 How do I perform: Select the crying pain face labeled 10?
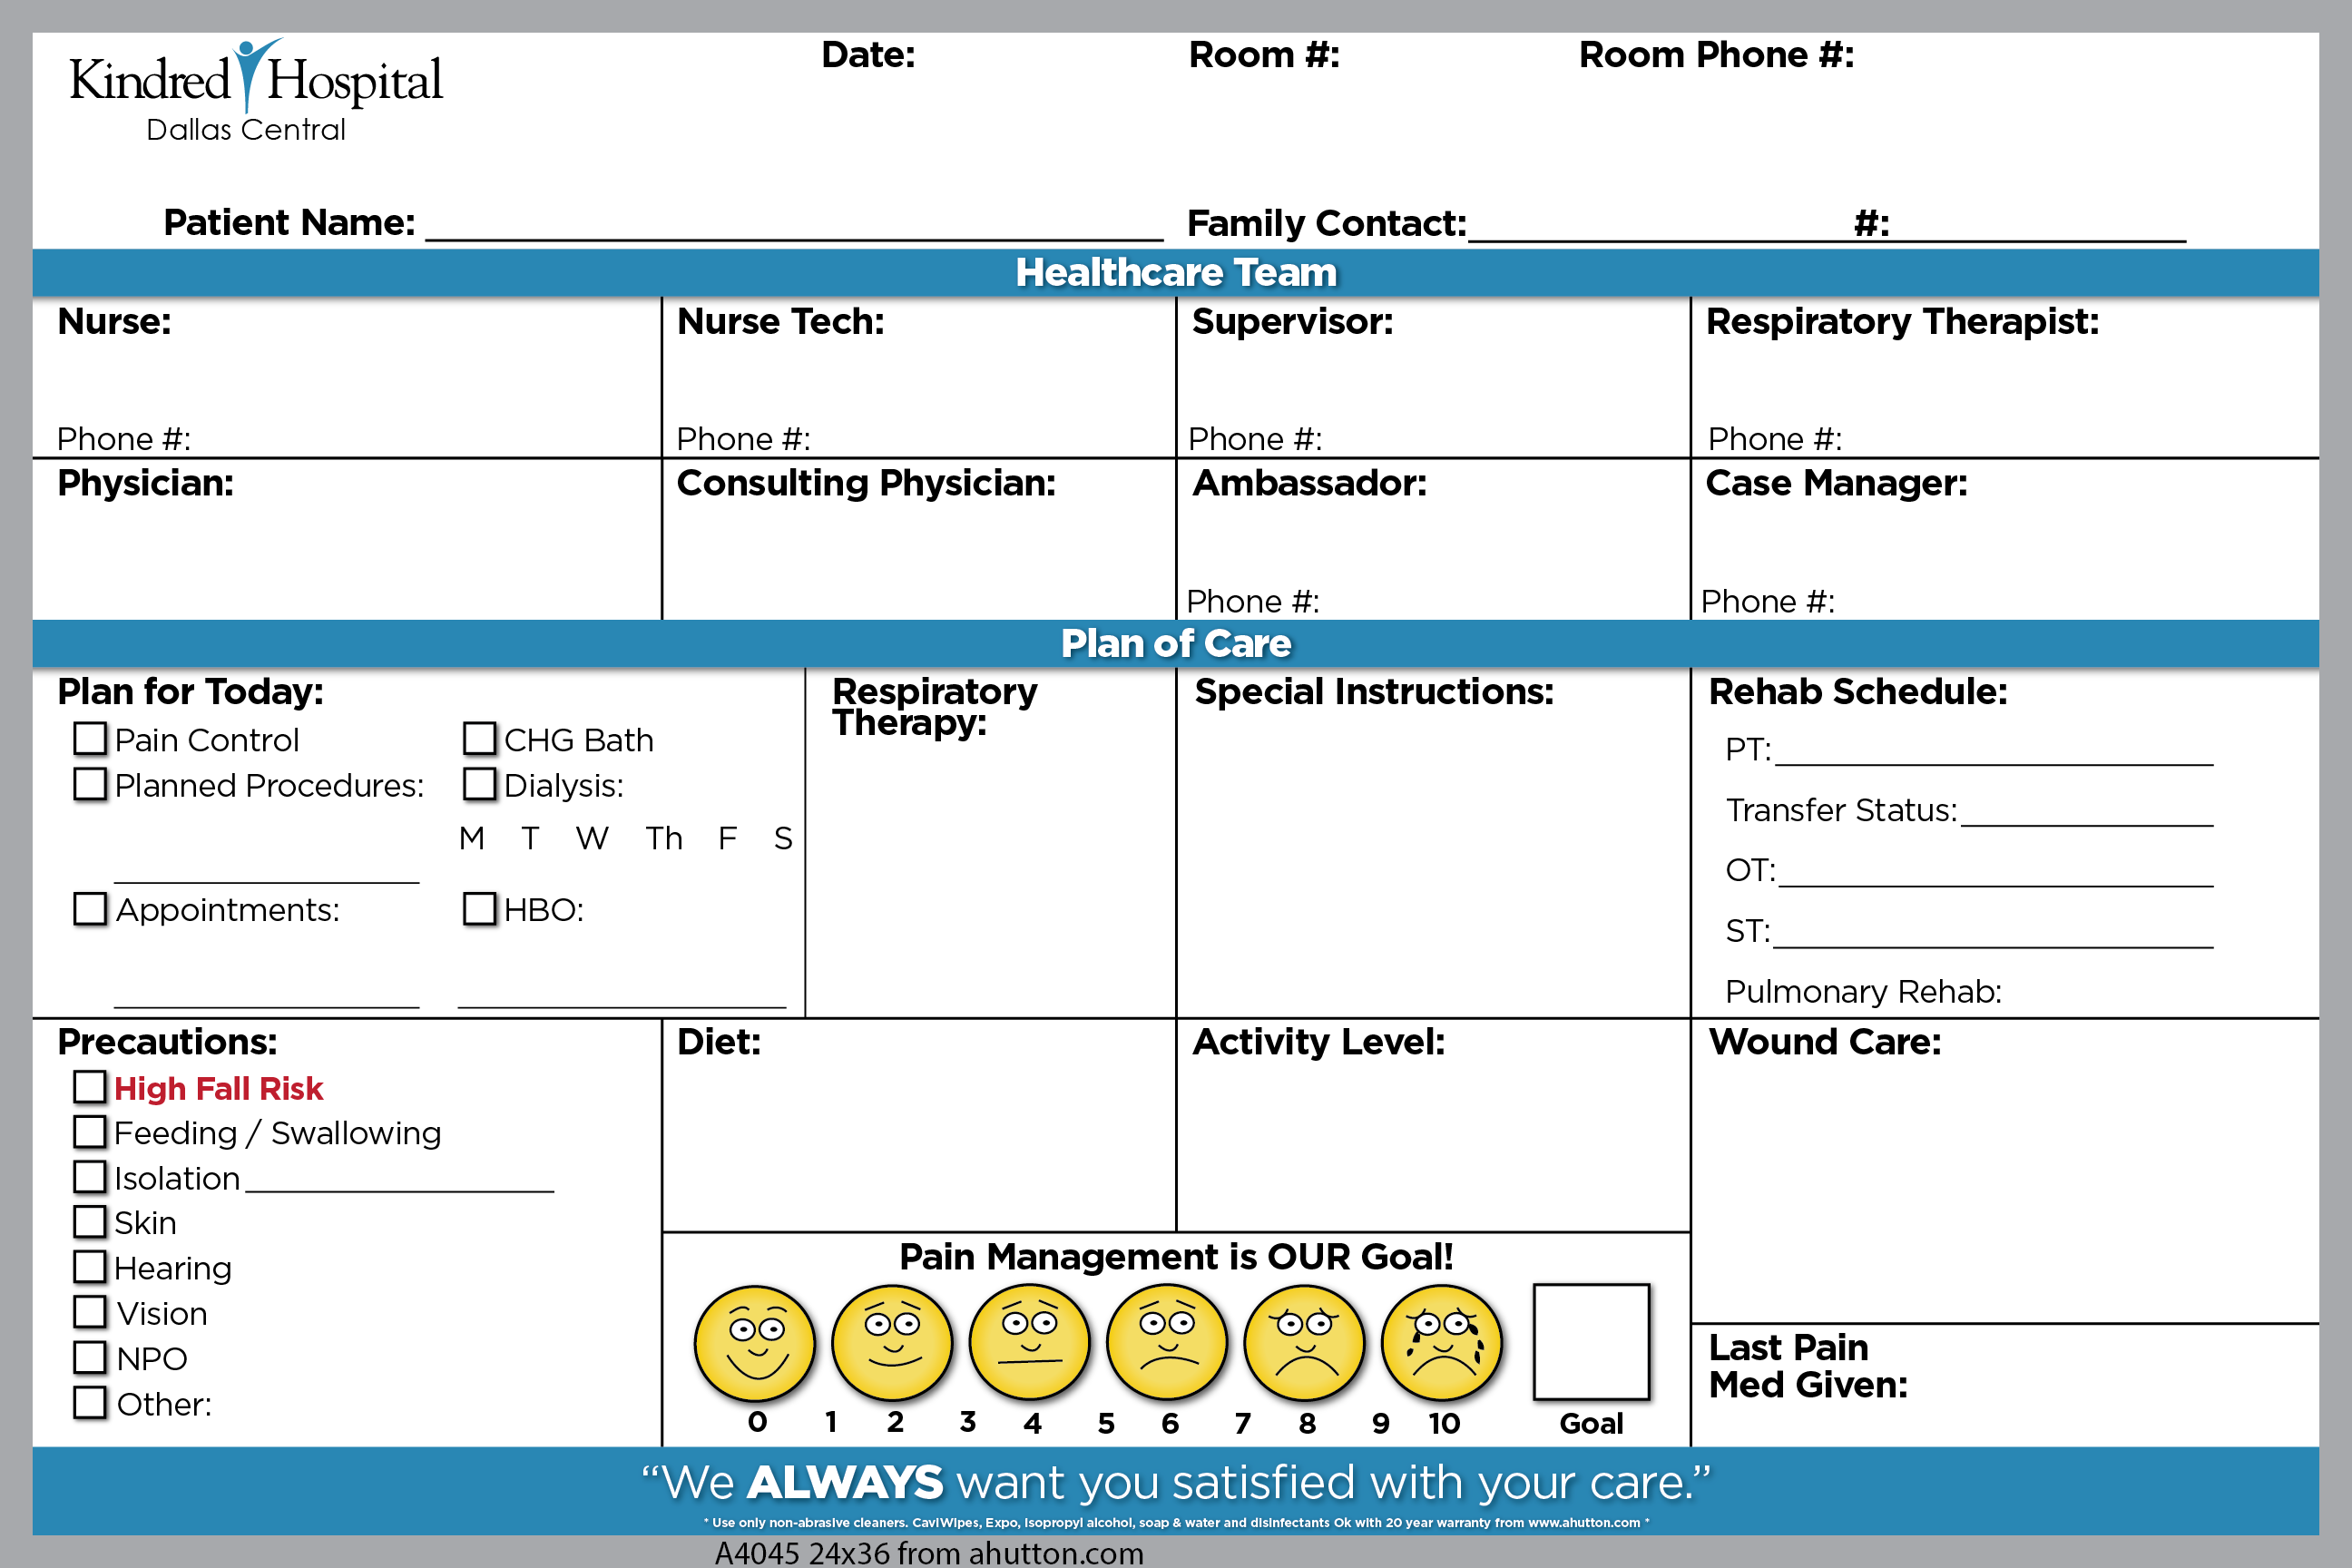(x=1442, y=1343)
